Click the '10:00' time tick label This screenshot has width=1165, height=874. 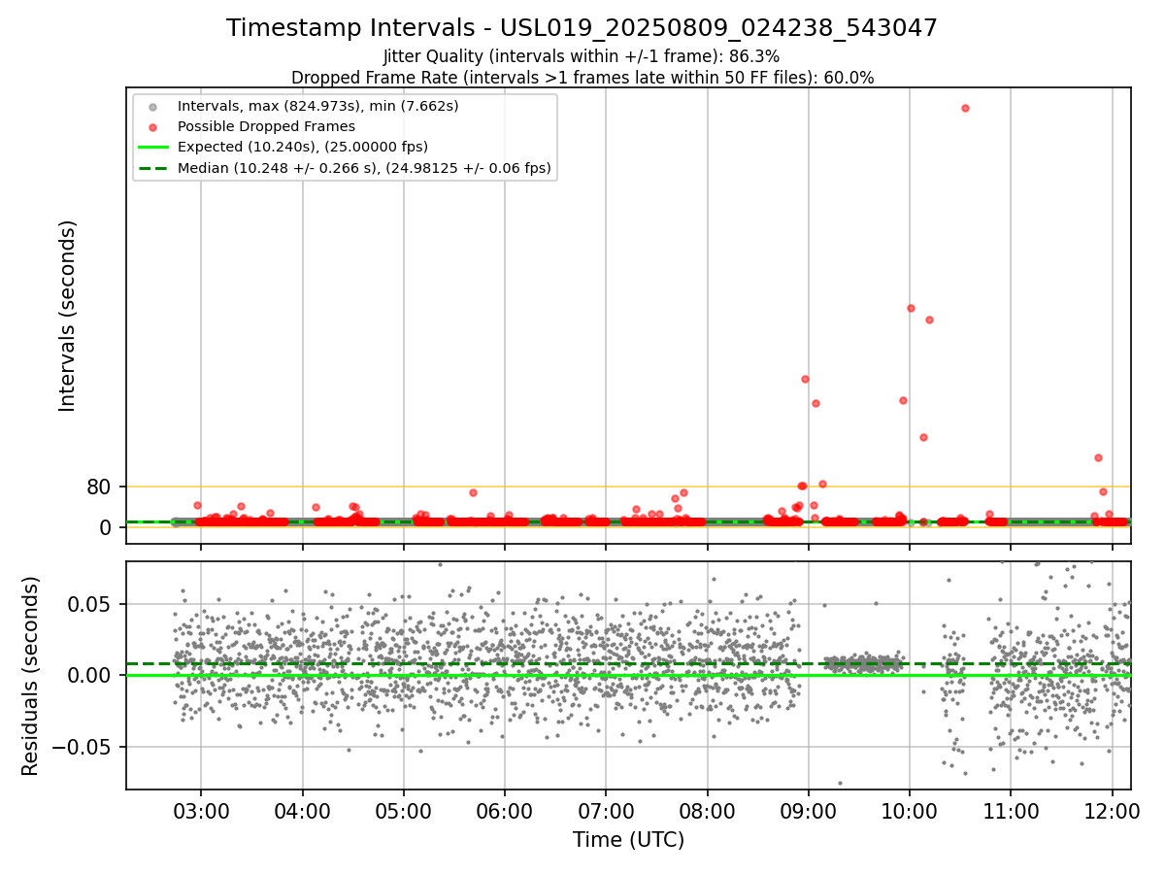click(x=910, y=810)
